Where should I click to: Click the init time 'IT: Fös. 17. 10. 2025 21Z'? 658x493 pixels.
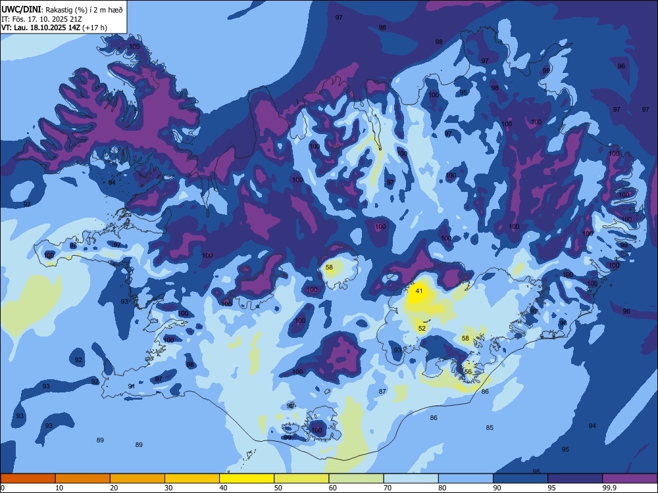(41, 19)
